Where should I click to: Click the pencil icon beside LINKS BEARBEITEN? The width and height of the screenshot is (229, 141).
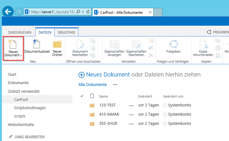click(x=10, y=137)
